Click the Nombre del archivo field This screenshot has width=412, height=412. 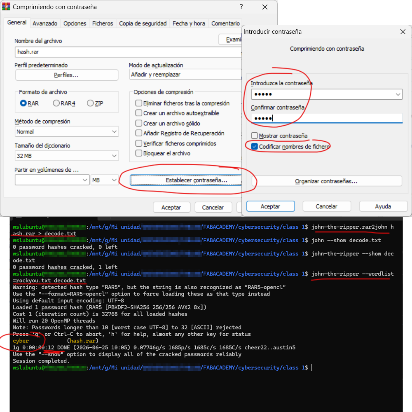pyautogui.click(x=128, y=52)
